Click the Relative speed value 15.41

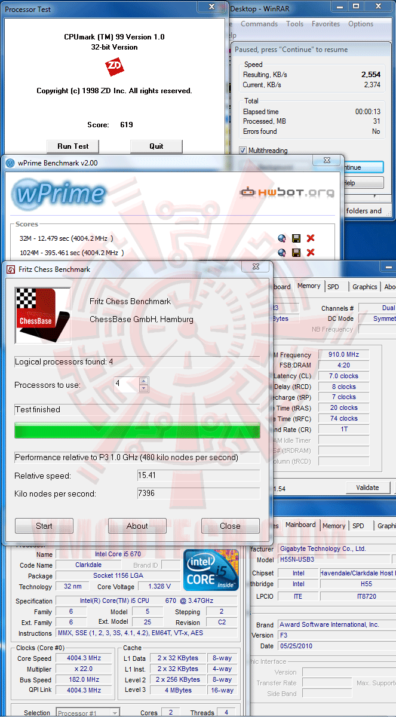[x=198, y=476]
